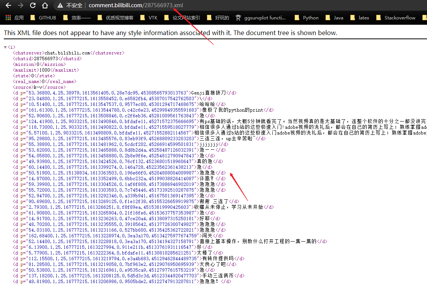Open the GITHUB bookmark folder
This screenshot has width=427, height=285.
coord(43,18)
